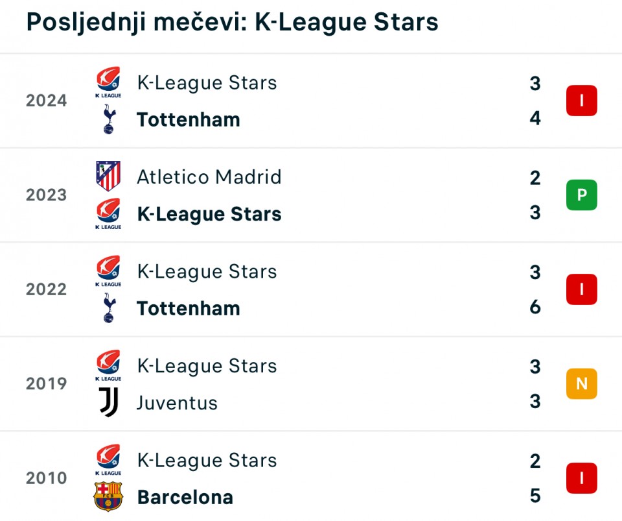Click the K League logo in 2023 match

pos(108,213)
